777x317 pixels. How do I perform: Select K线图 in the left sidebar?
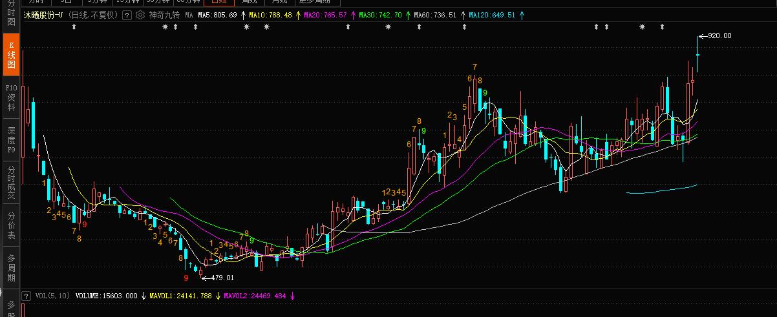pyautogui.click(x=11, y=55)
